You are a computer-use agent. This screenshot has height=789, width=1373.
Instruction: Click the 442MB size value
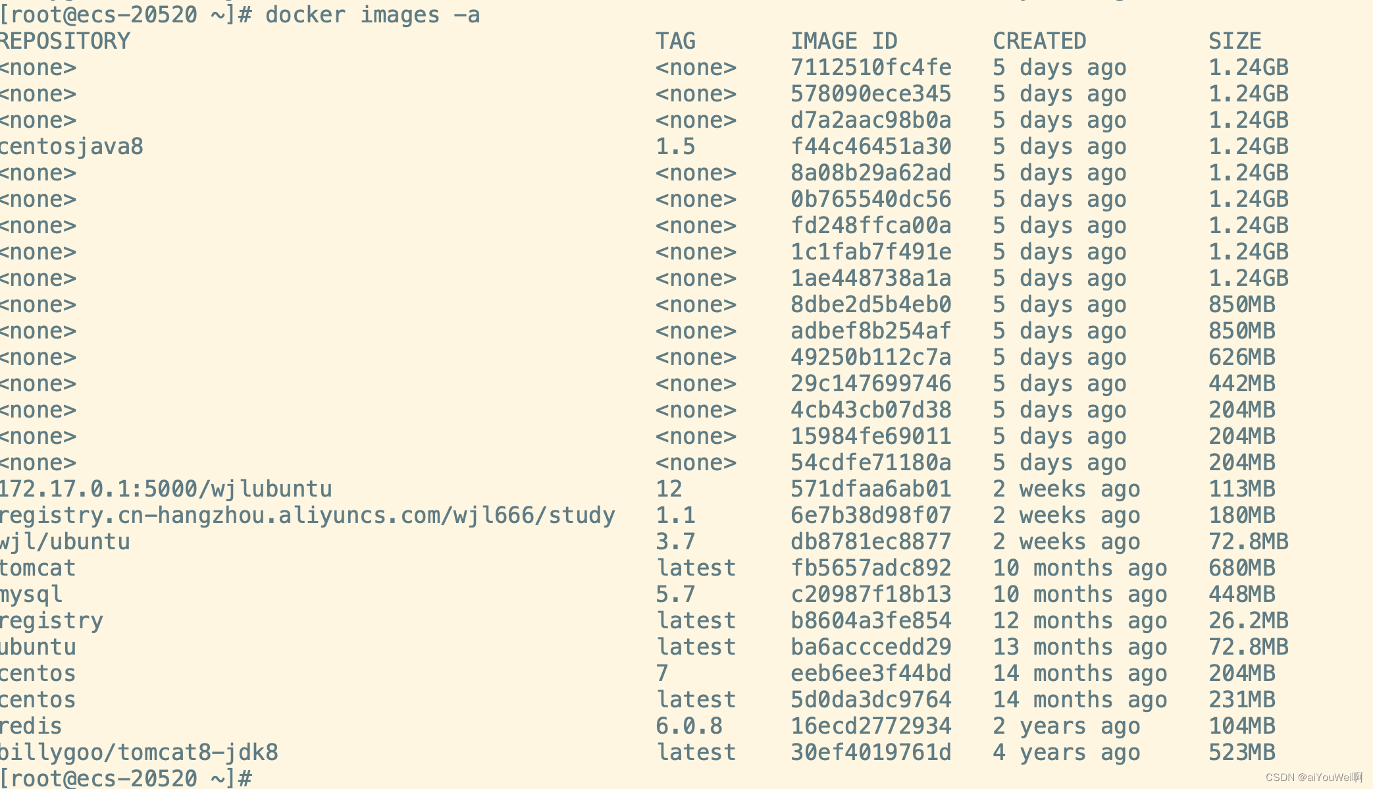(1242, 383)
